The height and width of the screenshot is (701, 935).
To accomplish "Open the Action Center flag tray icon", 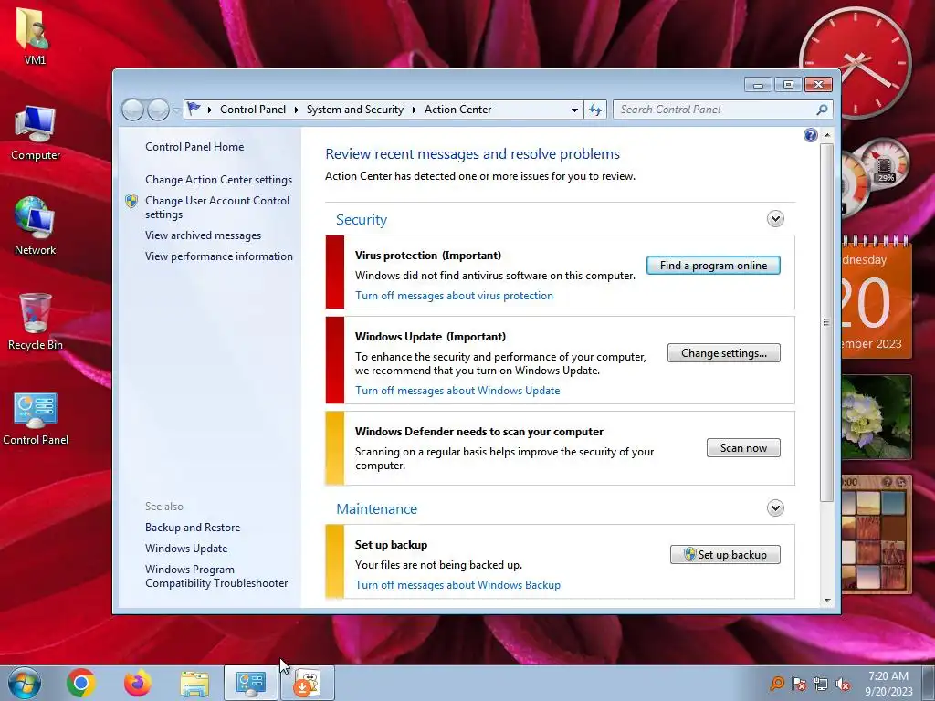I will tap(799, 684).
